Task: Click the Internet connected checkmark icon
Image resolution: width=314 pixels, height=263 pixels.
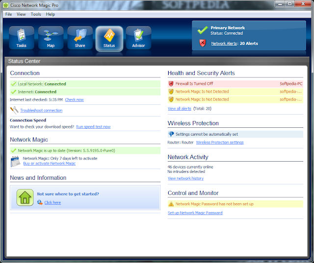Action: pos(14,92)
